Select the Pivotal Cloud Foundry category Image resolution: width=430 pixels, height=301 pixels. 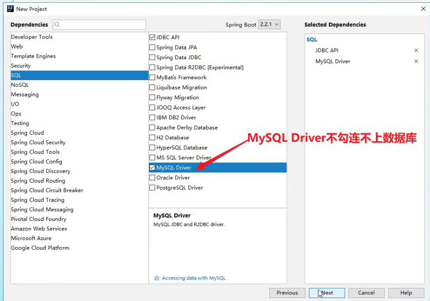tap(80, 219)
